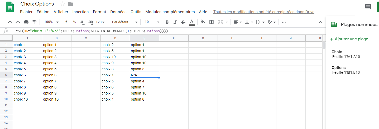Viewport: 379px width, 129px height.
Task: Open the Insertion menu
Action: coord(80,12)
